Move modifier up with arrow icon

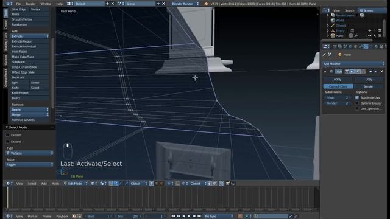pos(370,71)
